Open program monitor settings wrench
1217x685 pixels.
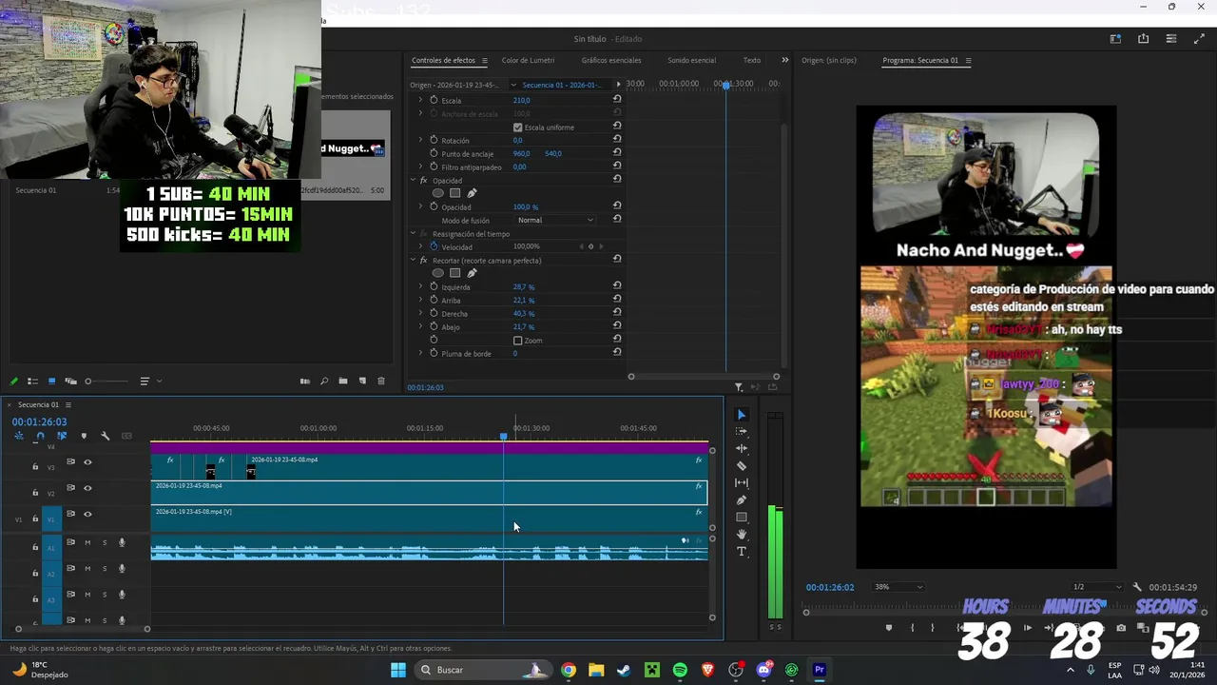coord(1137,587)
